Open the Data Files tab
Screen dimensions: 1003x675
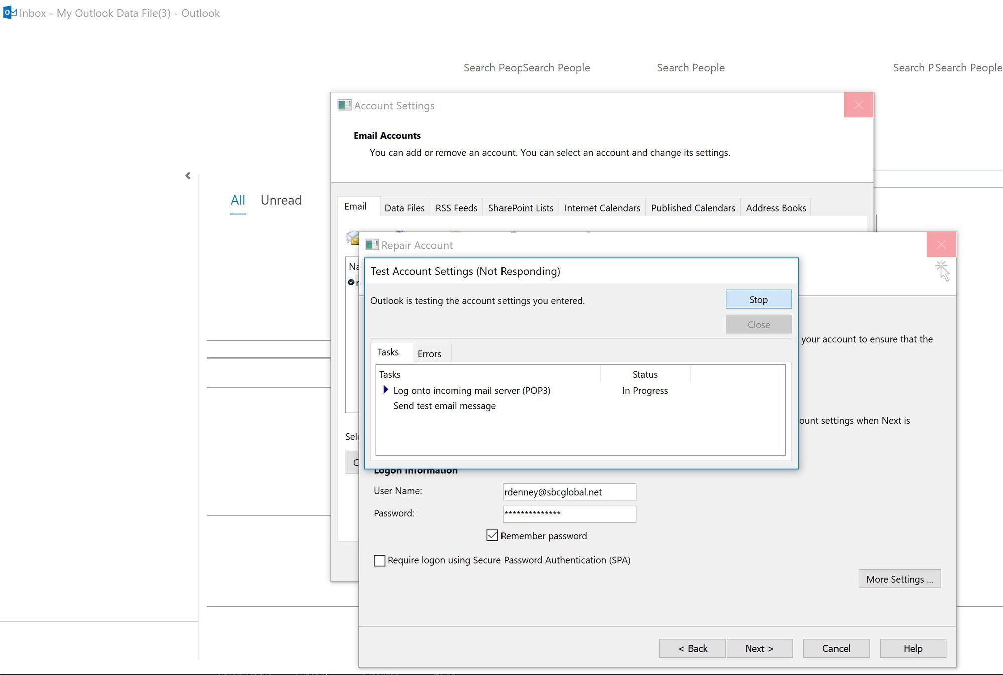click(403, 207)
